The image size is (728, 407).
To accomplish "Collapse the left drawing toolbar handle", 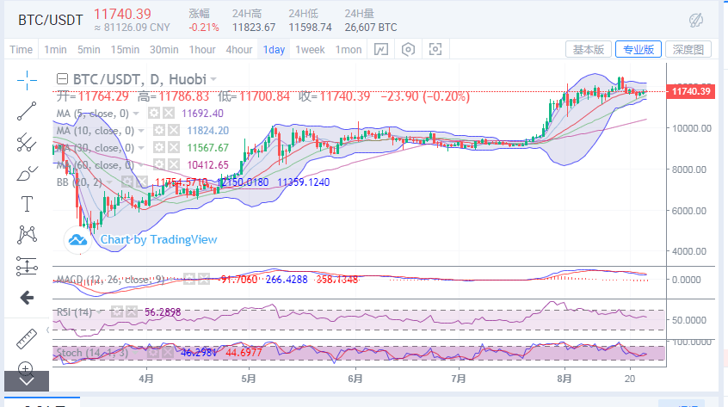I will pos(48,330).
